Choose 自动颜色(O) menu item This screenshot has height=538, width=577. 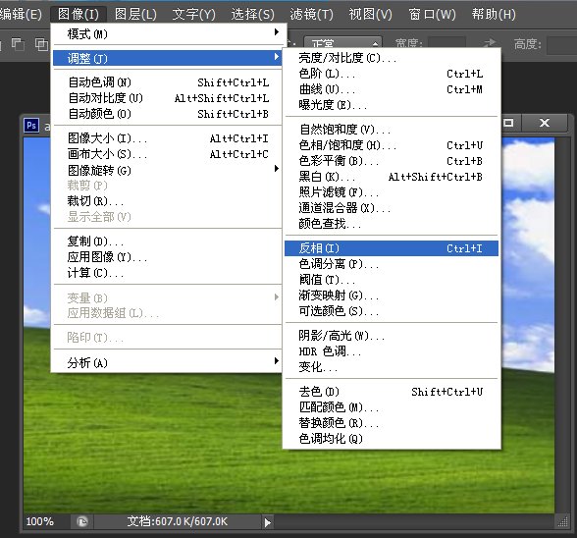168,114
